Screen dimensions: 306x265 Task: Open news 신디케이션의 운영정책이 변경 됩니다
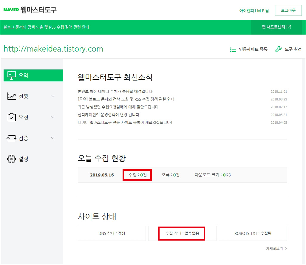[x=109, y=115]
